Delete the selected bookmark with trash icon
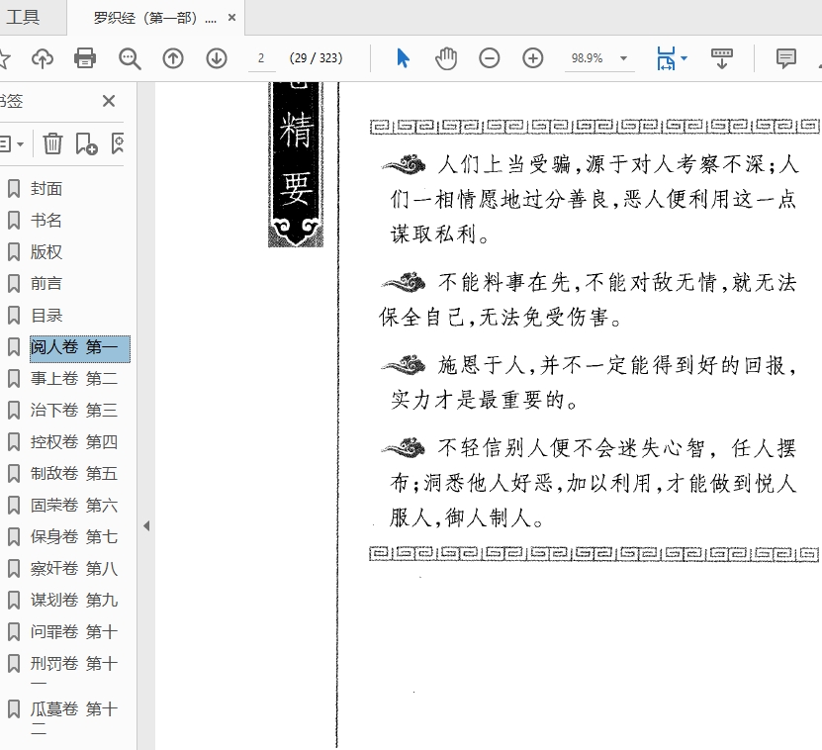The image size is (822, 750). click(52, 143)
